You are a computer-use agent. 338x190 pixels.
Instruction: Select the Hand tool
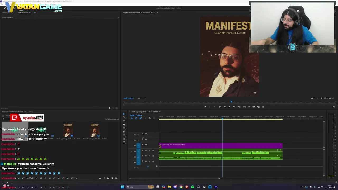124,139
